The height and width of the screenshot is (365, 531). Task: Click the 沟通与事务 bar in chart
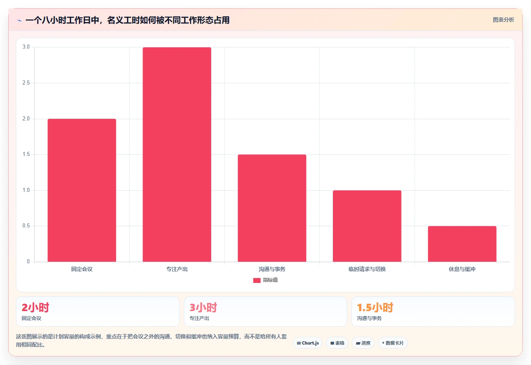click(x=272, y=208)
